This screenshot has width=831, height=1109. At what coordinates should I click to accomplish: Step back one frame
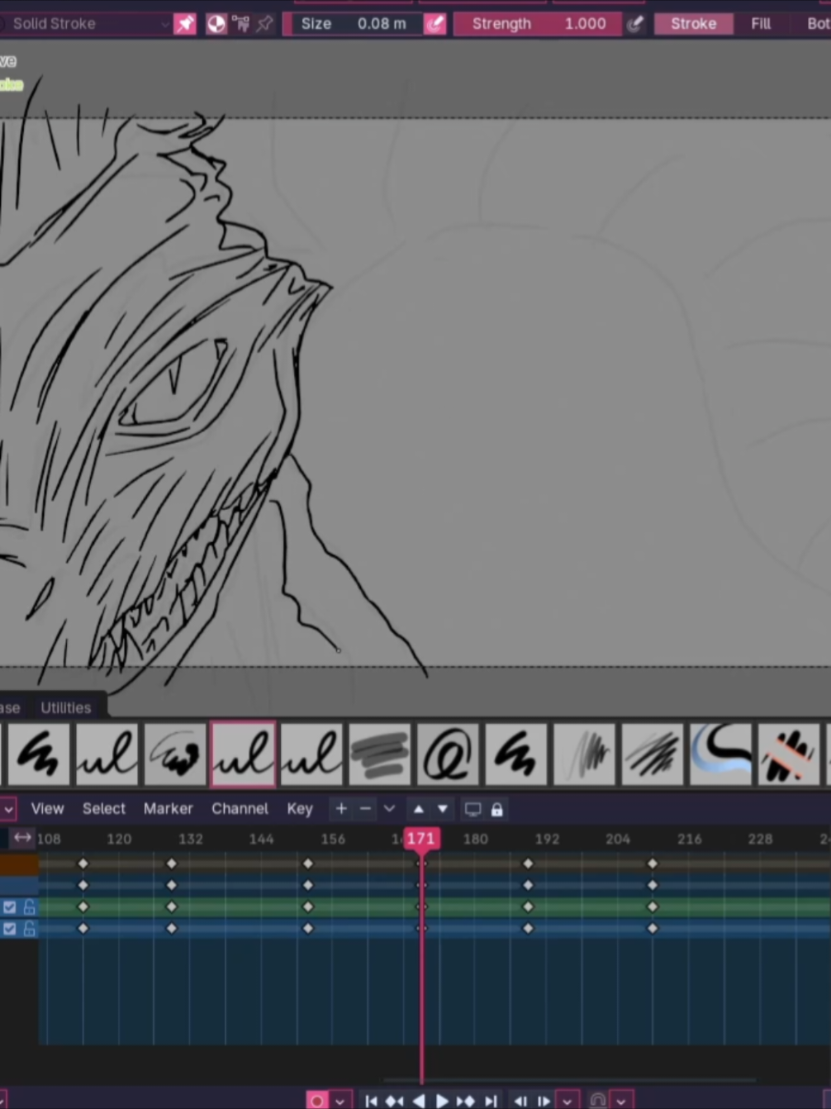(x=520, y=1100)
